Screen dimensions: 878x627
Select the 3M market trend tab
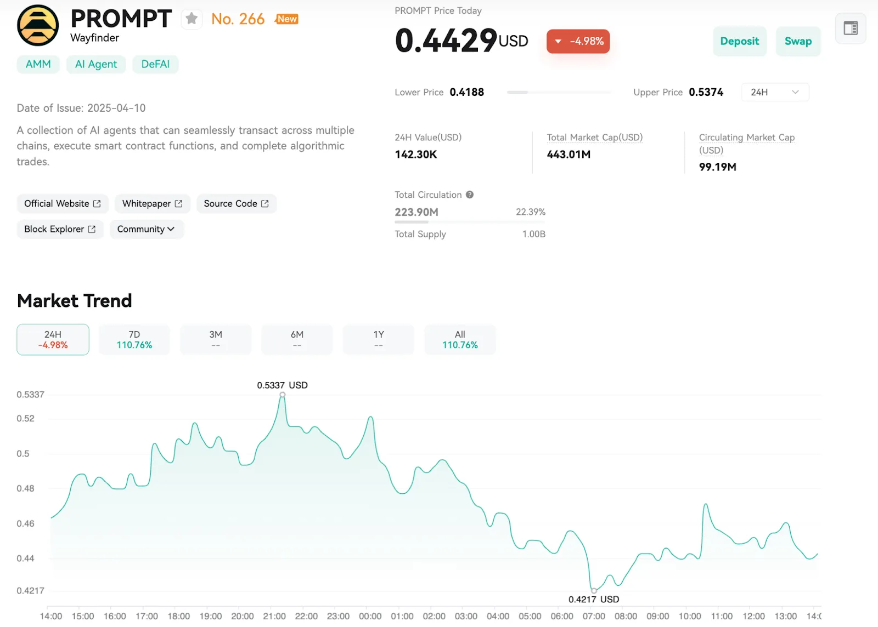[x=216, y=339]
